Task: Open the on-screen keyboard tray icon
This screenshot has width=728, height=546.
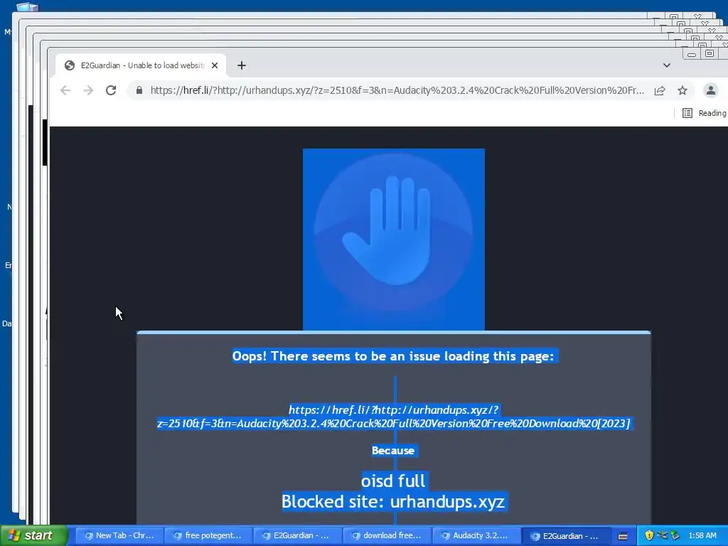Action: (x=623, y=536)
